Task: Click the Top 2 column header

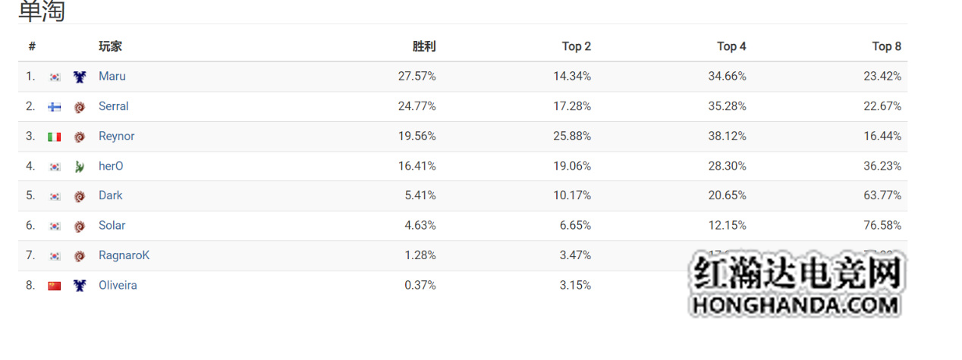Action: click(577, 46)
